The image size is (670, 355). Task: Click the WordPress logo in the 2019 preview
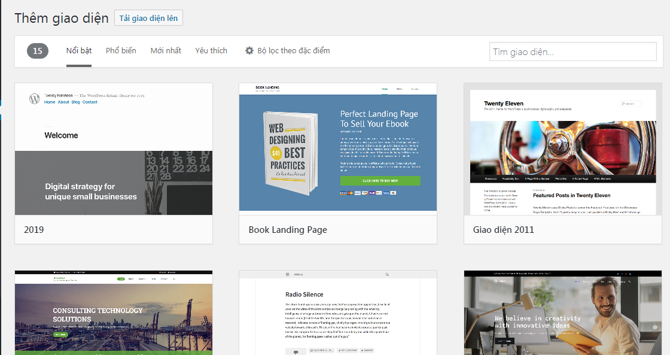coord(35,99)
